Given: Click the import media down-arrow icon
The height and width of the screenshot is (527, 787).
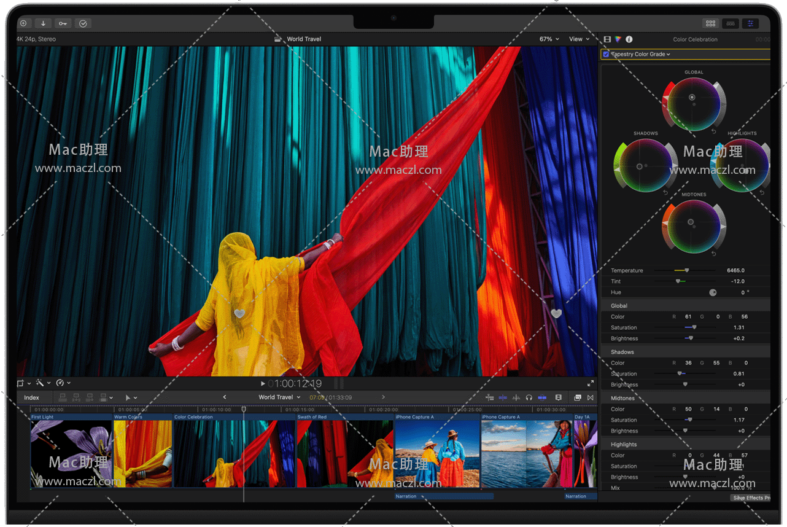Looking at the screenshot, I should [x=43, y=23].
